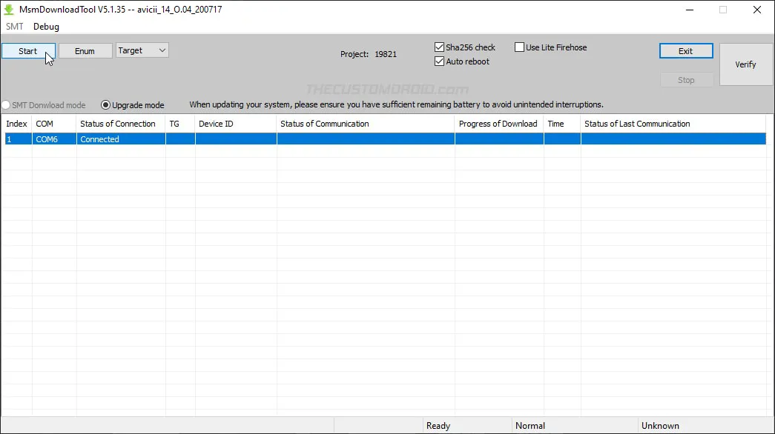The image size is (775, 434).
Task: Click the Enum button
Action: tap(85, 50)
